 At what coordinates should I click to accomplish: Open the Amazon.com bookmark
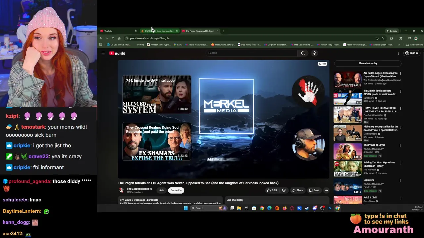click(159, 45)
